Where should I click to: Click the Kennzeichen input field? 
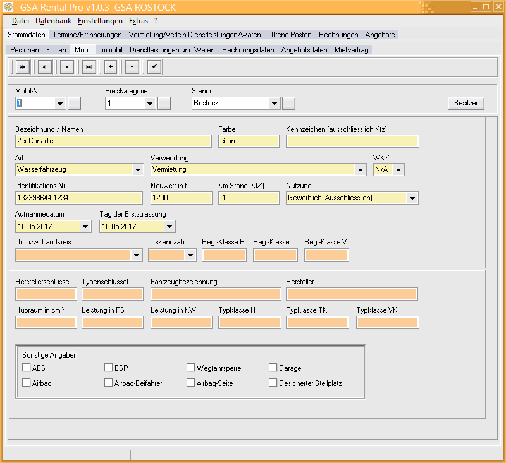click(x=352, y=141)
